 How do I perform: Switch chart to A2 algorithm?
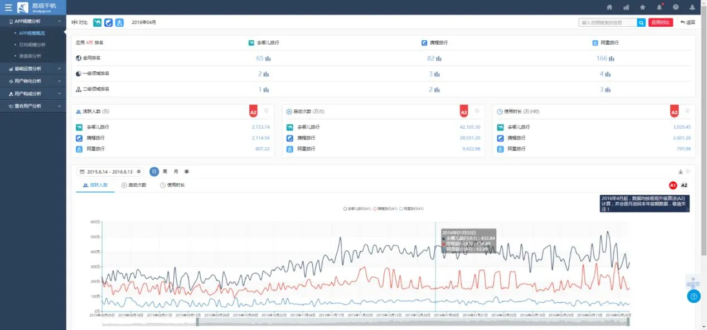click(684, 185)
